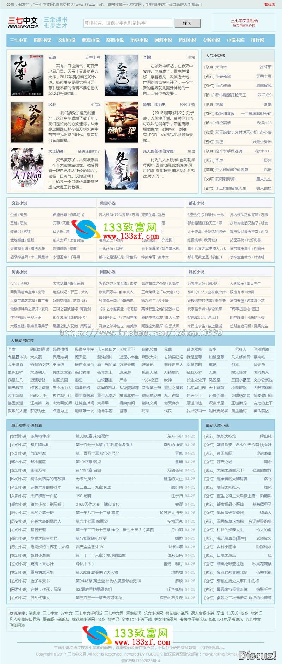The height and width of the screenshot is (664, 282).
Task: Go to 排行榜 in the navigation bar
Action: [257, 40]
